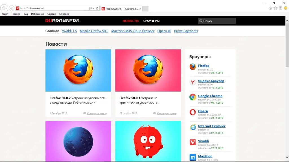The image size is (289, 162).
Task: Click Firefox 50.0.1 article headline text
Action: click(x=139, y=100)
